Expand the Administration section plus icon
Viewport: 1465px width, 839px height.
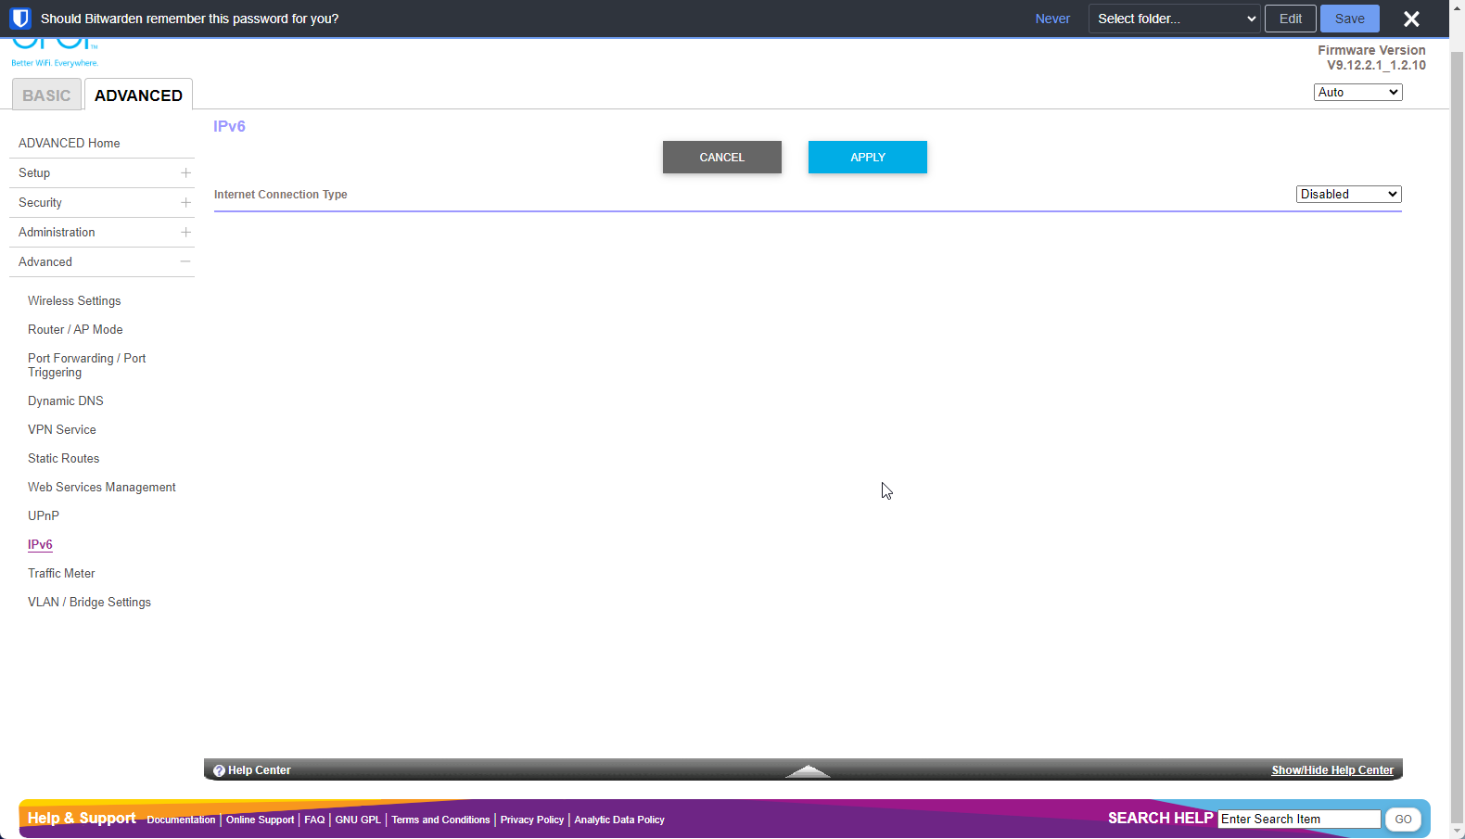(x=185, y=233)
